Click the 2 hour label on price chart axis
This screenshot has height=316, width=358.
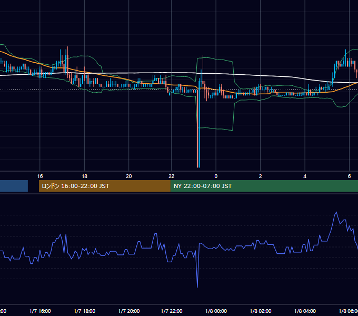(260, 176)
